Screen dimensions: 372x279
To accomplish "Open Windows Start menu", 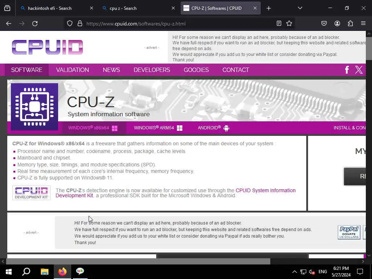I will tap(9, 271).
